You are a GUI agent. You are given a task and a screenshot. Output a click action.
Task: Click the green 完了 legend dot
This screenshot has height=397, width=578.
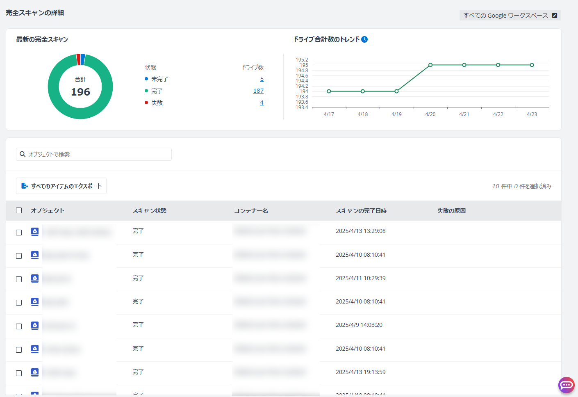tap(146, 91)
